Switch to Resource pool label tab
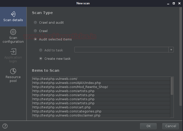The image size is (183, 131). 13,79
